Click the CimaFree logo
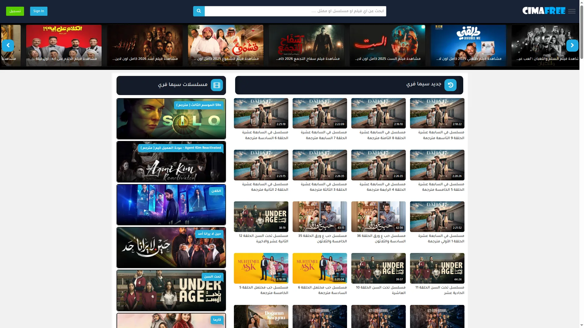This screenshot has width=584, height=328. (x=544, y=11)
